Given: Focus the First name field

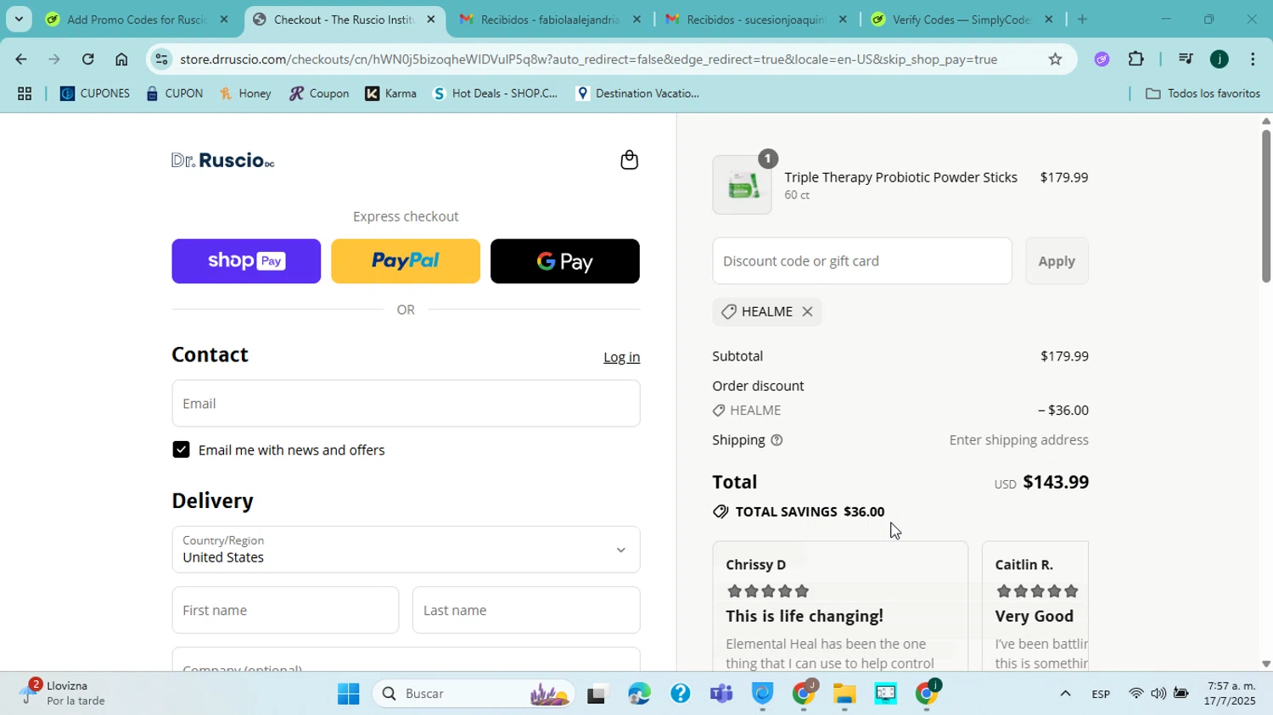Looking at the screenshot, I should (x=285, y=610).
